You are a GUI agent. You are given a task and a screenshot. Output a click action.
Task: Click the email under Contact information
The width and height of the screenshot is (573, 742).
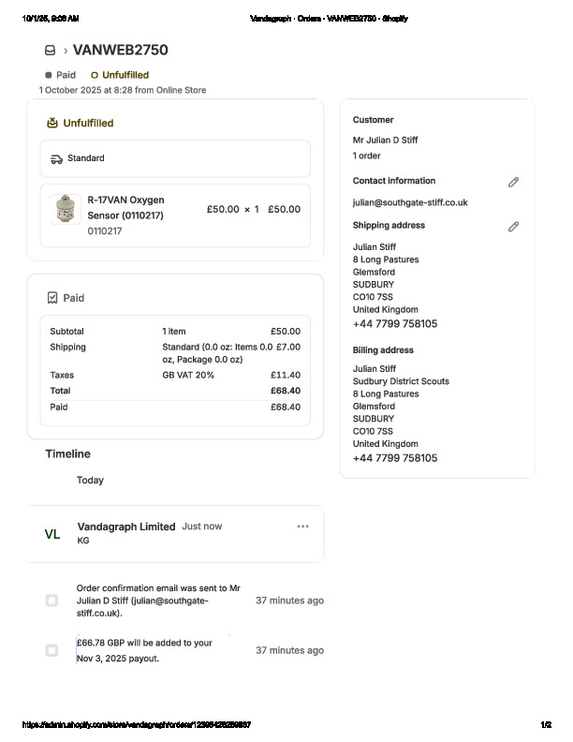[409, 202]
